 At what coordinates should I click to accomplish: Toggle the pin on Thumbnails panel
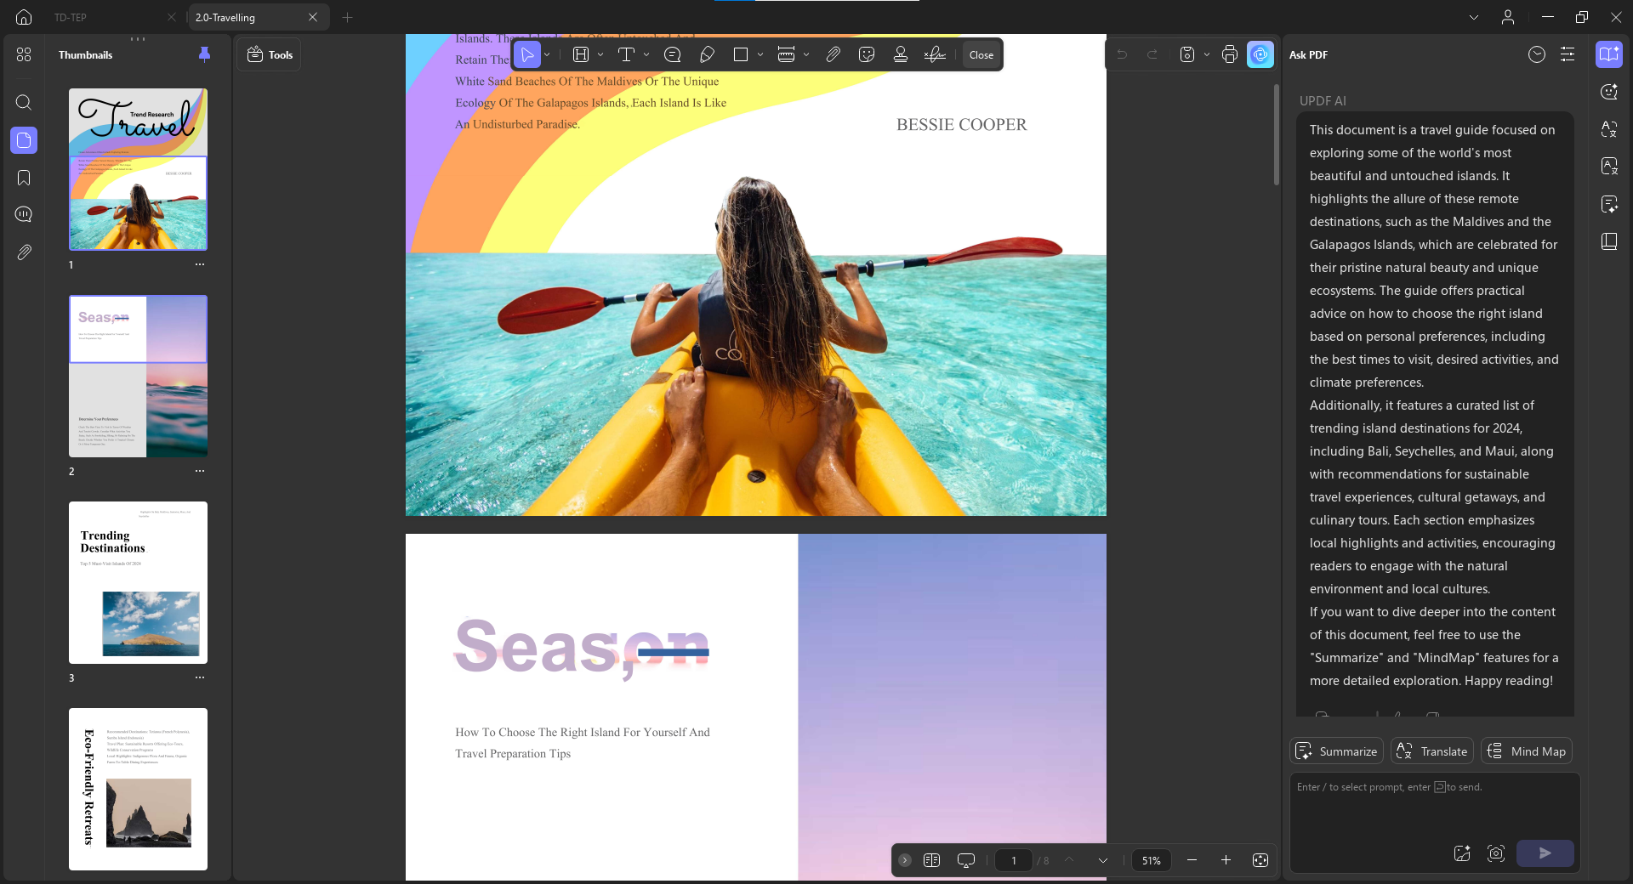pyautogui.click(x=204, y=54)
